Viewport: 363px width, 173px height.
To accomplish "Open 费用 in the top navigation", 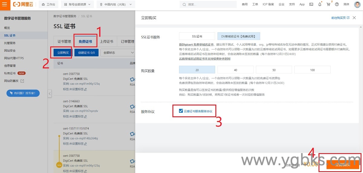I will click(x=245, y=5).
